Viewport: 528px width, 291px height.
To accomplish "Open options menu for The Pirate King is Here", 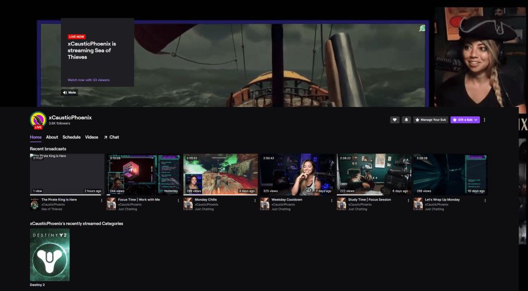I will (x=101, y=201).
